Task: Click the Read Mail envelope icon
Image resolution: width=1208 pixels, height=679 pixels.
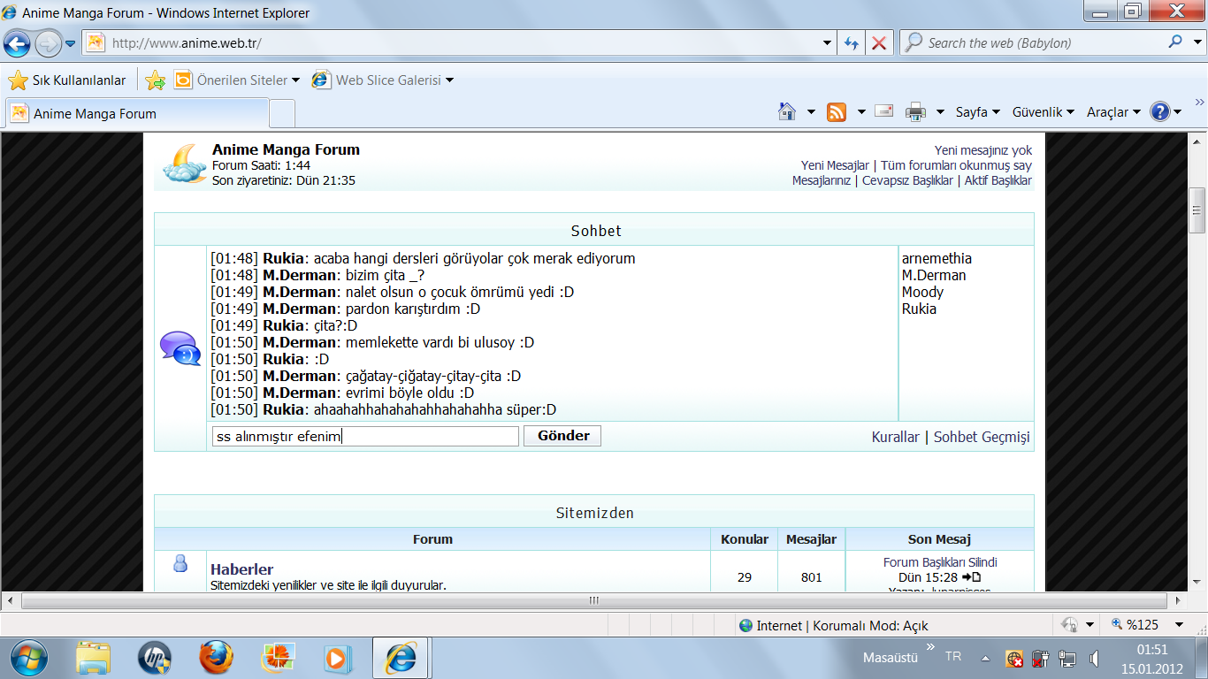Action: pyautogui.click(x=883, y=111)
